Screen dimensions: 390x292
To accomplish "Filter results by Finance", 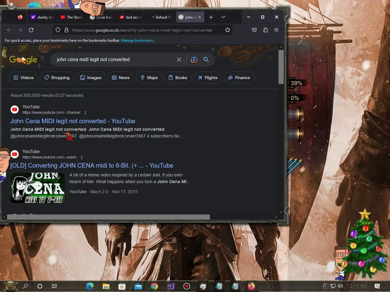I will pyautogui.click(x=239, y=78).
